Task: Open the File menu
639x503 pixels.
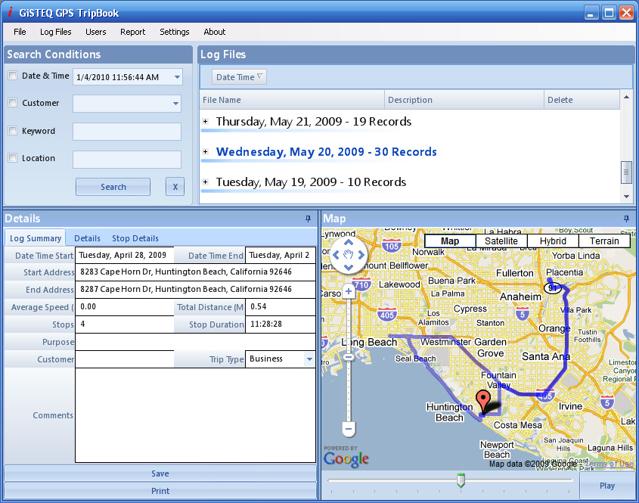Action: (x=20, y=32)
